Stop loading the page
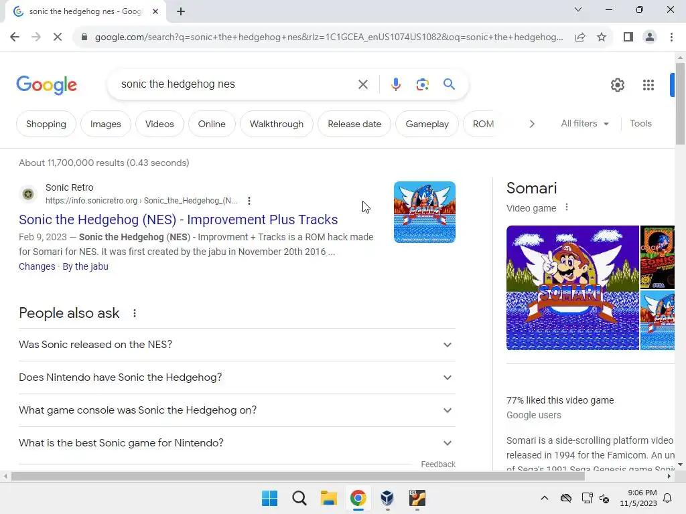This screenshot has width=686, height=514. (x=58, y=37)
